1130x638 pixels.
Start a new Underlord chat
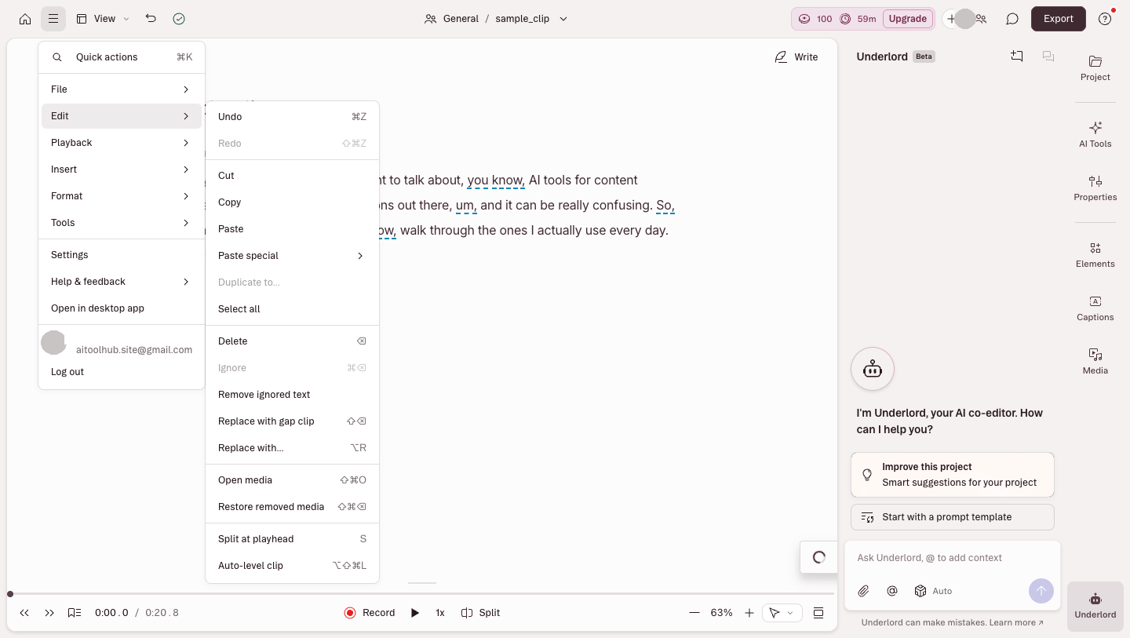pos(1017,57)
